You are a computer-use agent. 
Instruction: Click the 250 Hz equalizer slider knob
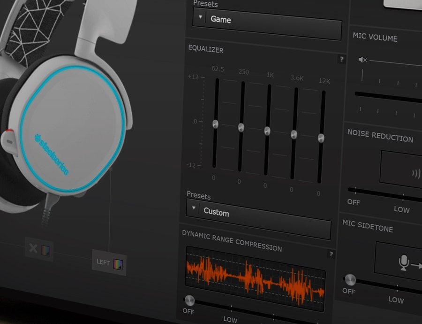tap(241, 127)
